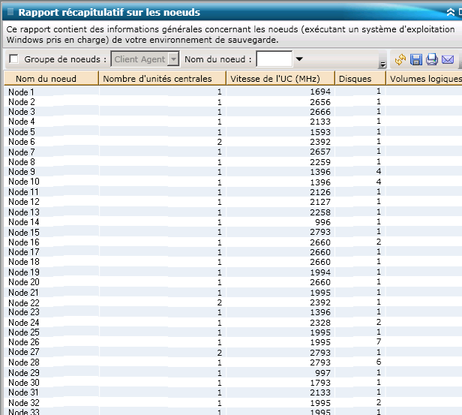Image resolution: width=462 pixels, height=415 pixels.
Task: Sort by Nombre d'unités centrales column
Action: pos(162,79)
